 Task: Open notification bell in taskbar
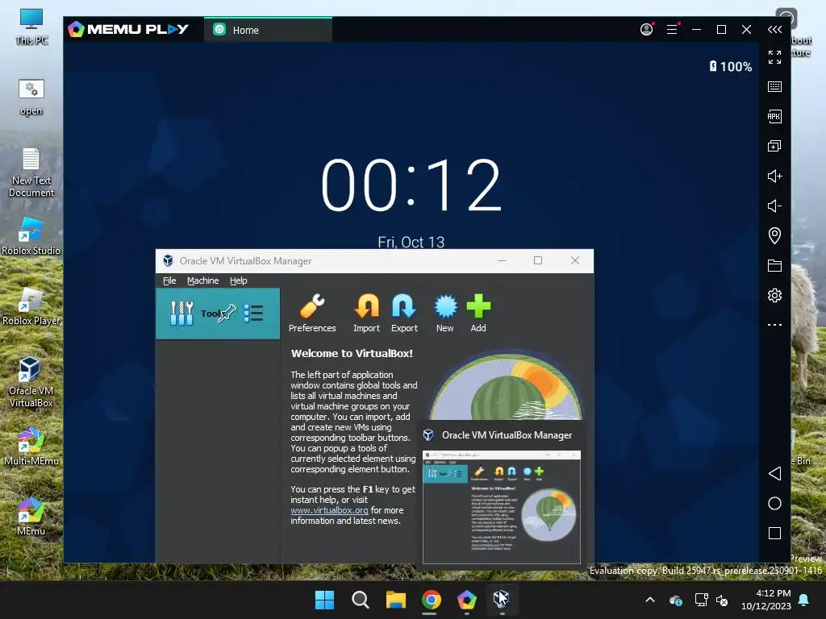pos(804,600)
